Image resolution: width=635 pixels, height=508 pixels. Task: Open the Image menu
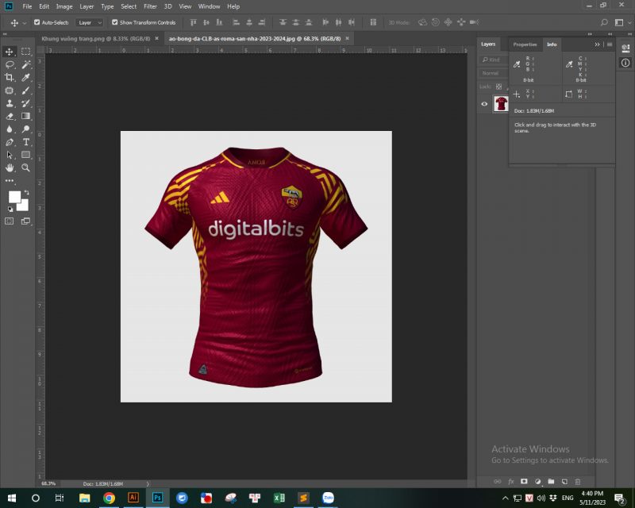(x=64, y=6)
